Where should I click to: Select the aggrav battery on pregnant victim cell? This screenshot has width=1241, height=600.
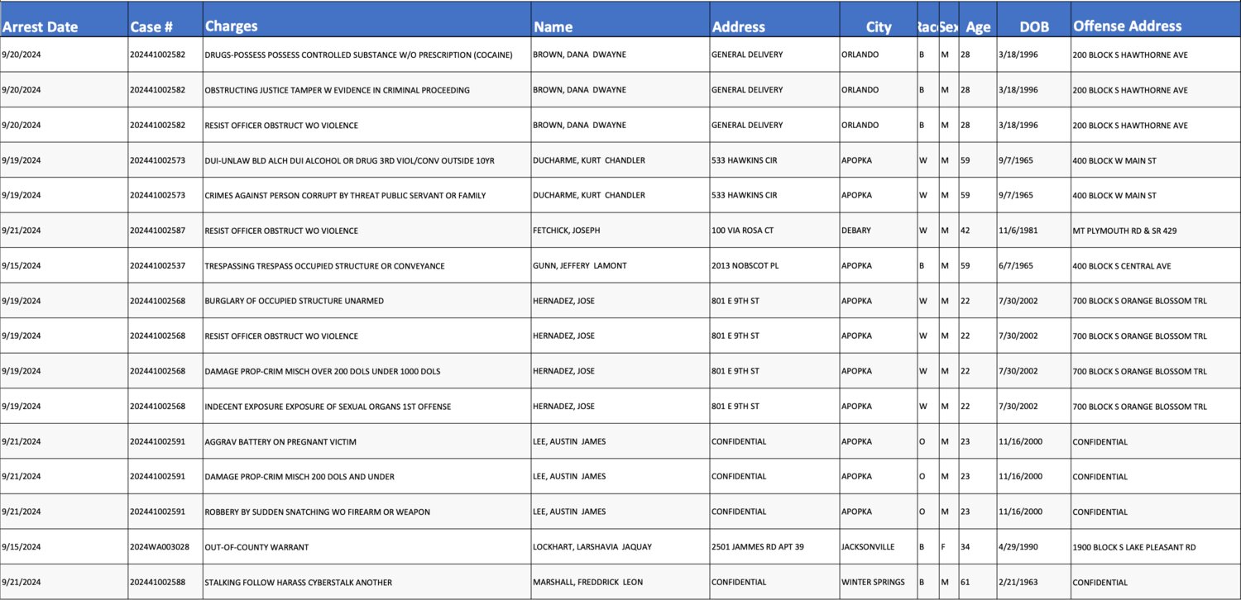(x=367, y=441)
